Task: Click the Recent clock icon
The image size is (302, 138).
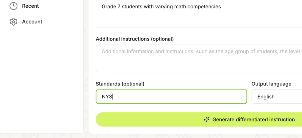Action: click(x=13, y=6)
